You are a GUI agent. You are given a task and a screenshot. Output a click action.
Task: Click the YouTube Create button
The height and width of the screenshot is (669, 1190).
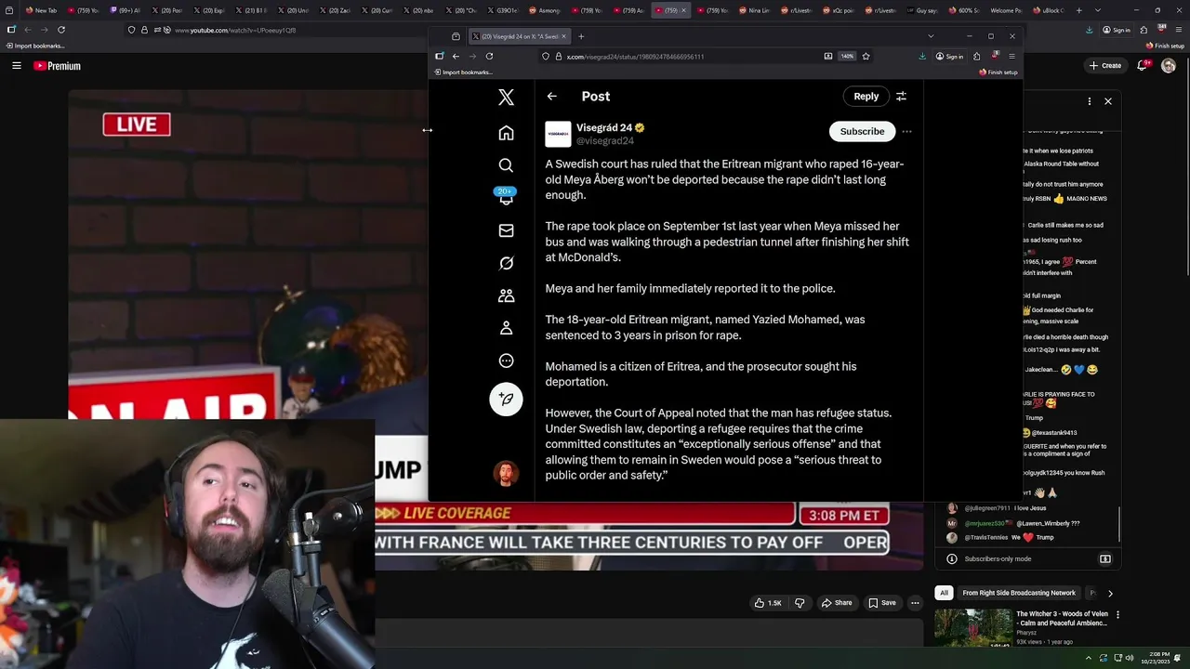1105,66
